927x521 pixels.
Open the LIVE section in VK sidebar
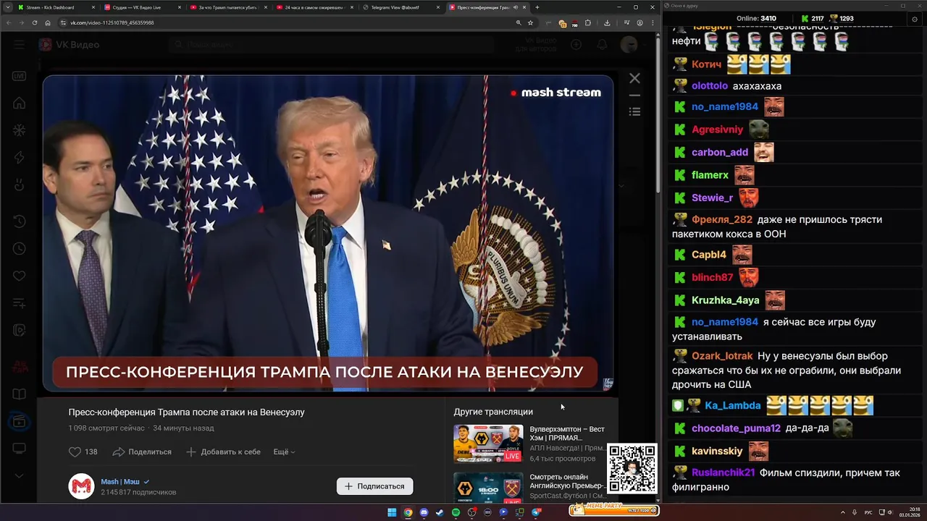[x=20, y=76]
